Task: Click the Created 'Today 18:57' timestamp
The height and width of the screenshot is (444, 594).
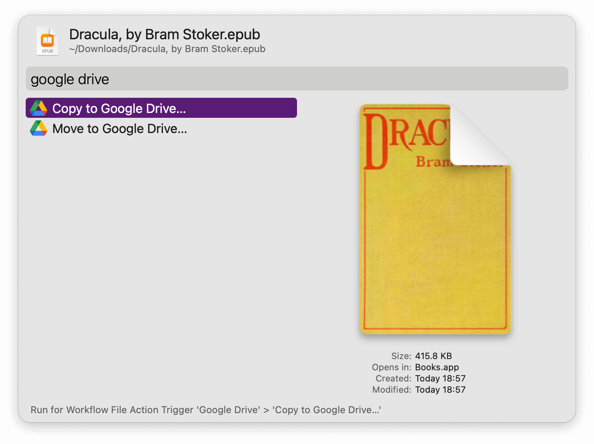Action: (x=440, y=378)
